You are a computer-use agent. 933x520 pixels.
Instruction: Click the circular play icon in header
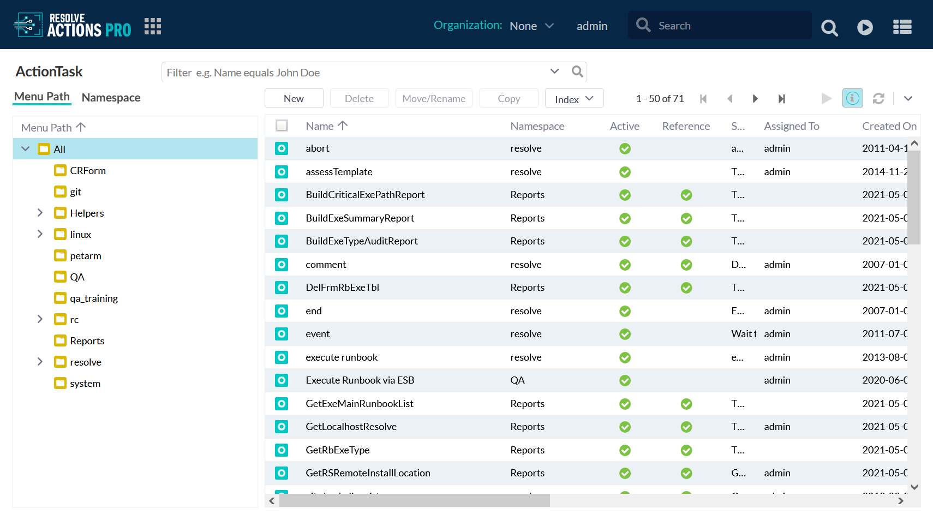pos(865,27)
